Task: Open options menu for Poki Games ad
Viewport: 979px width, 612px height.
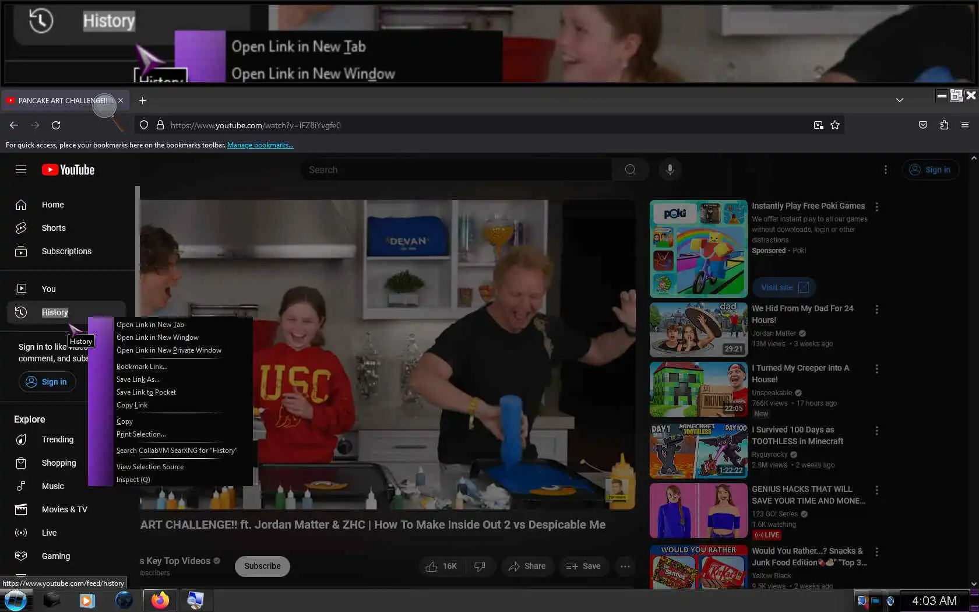Action: click(x=876, y=207)
